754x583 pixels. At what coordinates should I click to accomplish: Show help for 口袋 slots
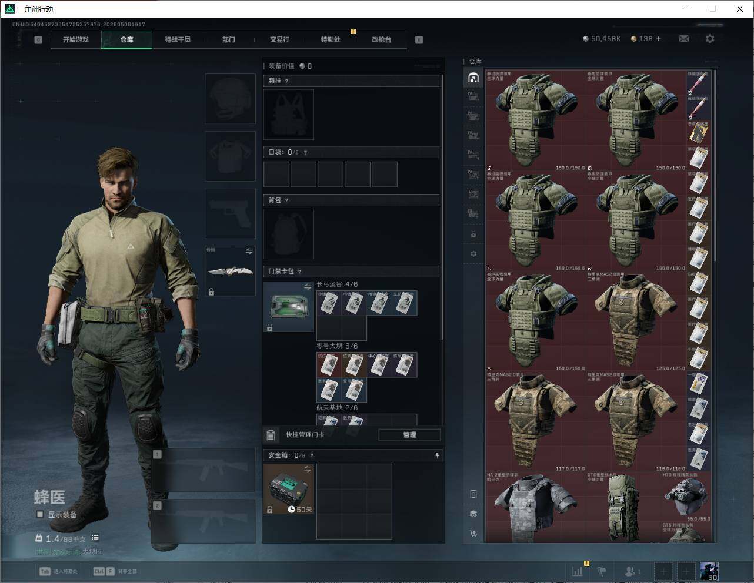pyautogui.click(x=305, y=152)
